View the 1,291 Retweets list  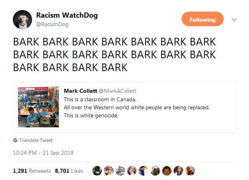tap(32, 171)
